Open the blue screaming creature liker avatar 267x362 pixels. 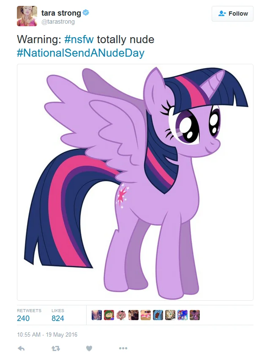(x=158, y=315)
